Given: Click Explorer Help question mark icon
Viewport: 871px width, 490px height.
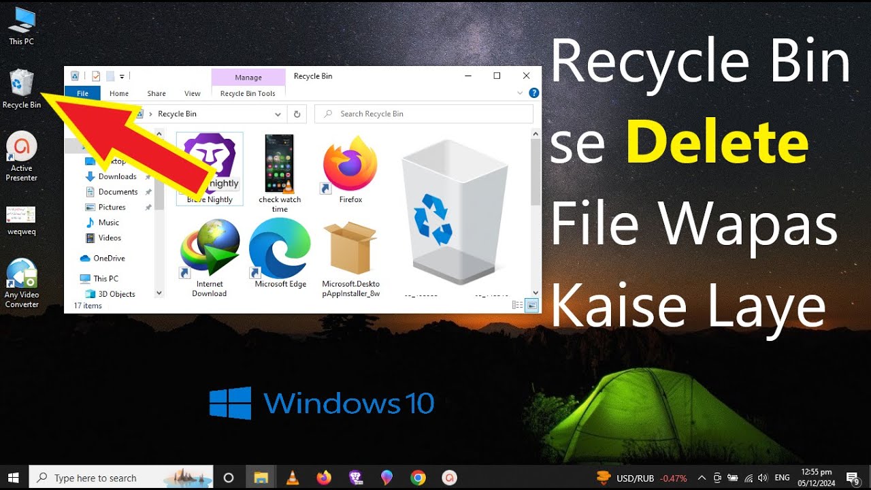Looking at the screenshot, I should coord(534,93).
